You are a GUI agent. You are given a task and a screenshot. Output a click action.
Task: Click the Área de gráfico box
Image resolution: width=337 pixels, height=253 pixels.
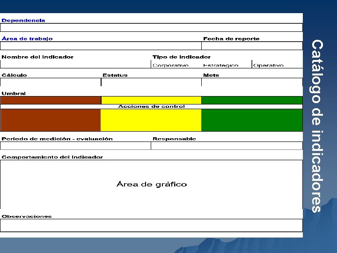pos(151,185)
